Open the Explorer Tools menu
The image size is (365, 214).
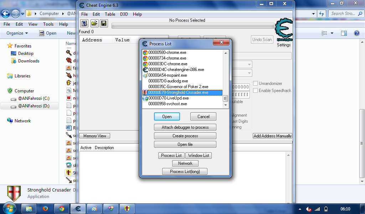point(48,24)
